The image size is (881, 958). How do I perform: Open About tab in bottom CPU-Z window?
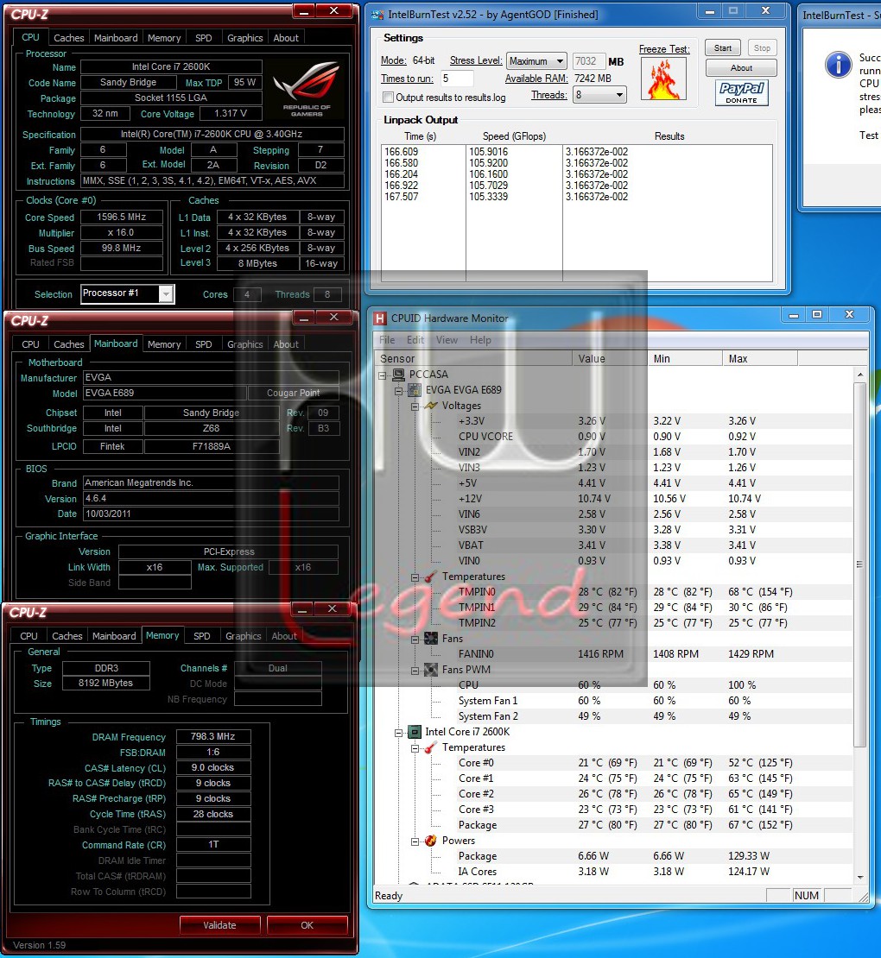click(x=284, y=637)
